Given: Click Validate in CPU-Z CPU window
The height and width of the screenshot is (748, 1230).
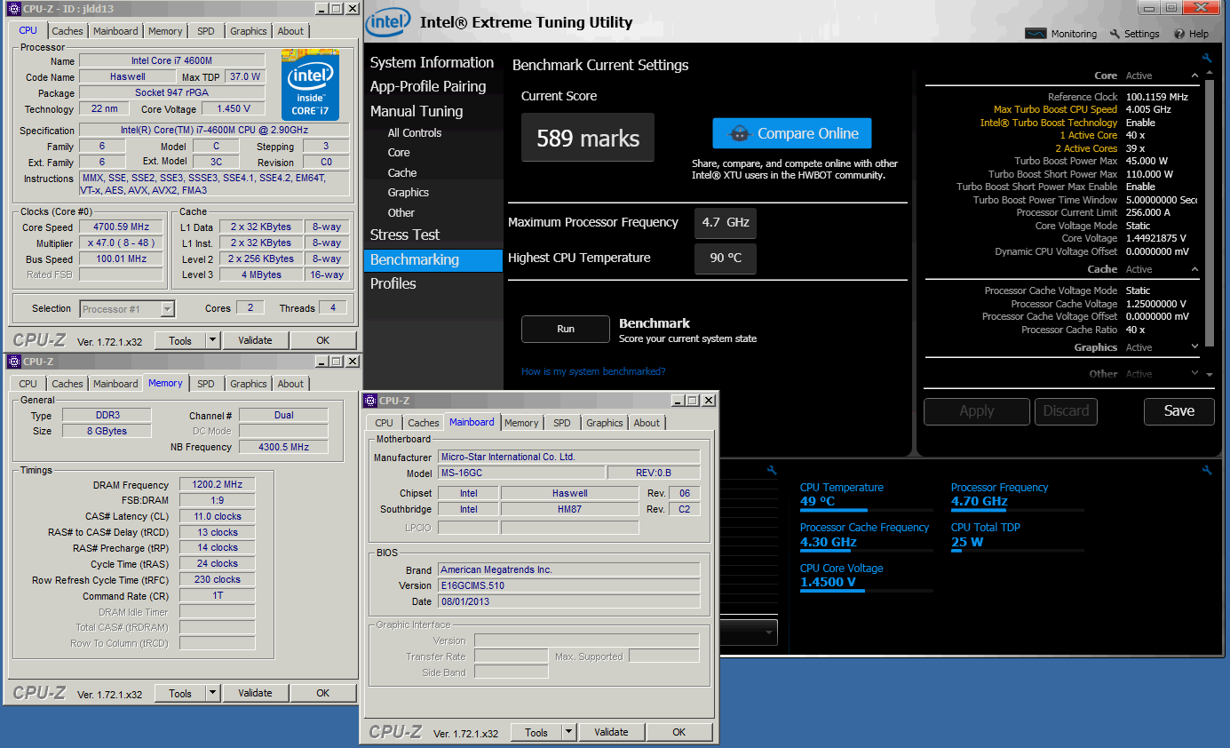Looking at the screenshot, I should 256,340.
